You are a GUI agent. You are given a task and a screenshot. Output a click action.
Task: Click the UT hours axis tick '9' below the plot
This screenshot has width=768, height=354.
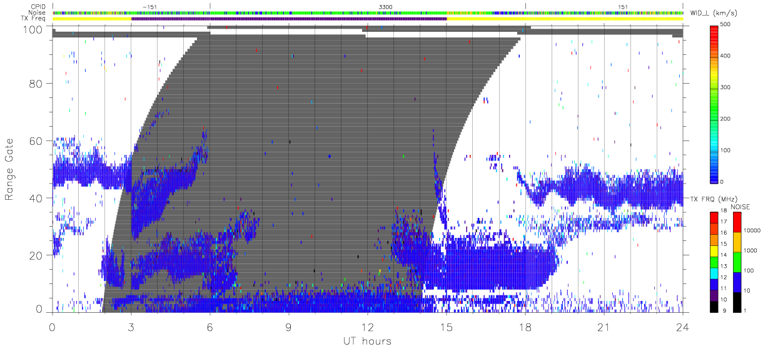click(289, 327)
